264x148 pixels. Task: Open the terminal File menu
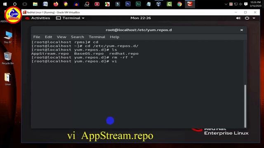(37, 37)
